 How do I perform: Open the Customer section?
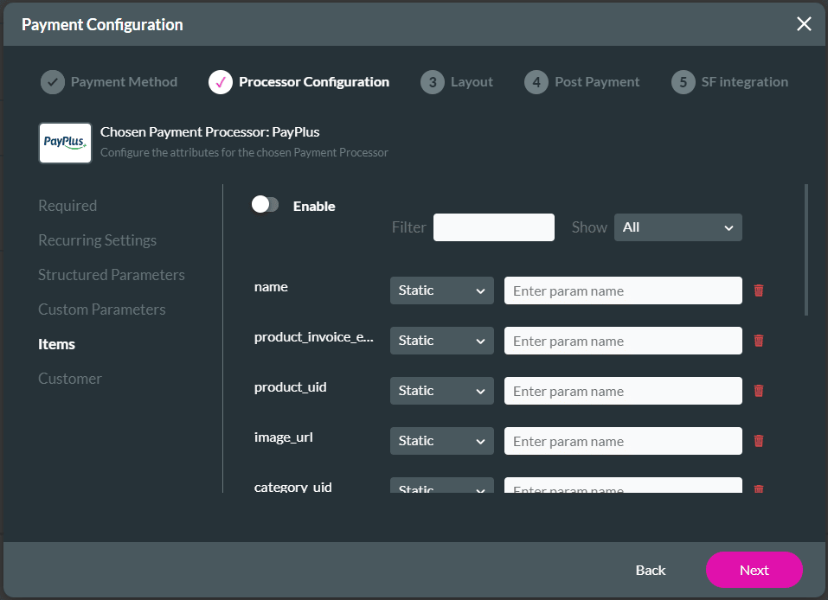click(70, 379)
